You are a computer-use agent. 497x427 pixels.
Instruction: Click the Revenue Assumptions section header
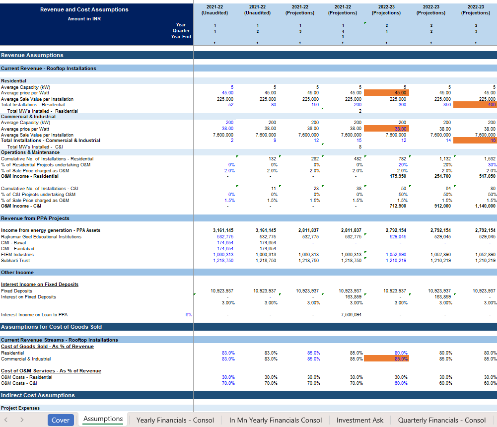pyautogui.click(x=32, y=55)
